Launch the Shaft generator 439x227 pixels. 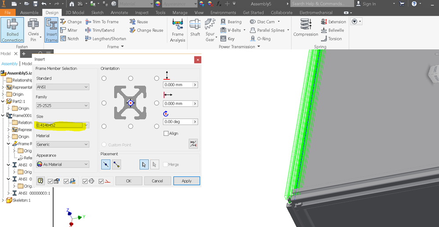coord(195,28)
